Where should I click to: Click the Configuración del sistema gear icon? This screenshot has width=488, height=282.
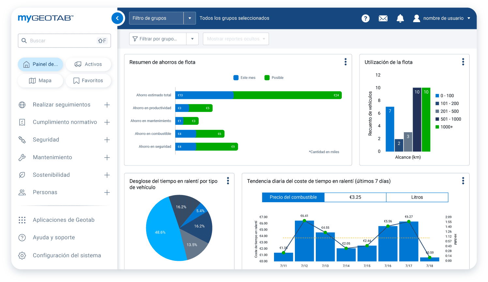[x=22, y=255]
